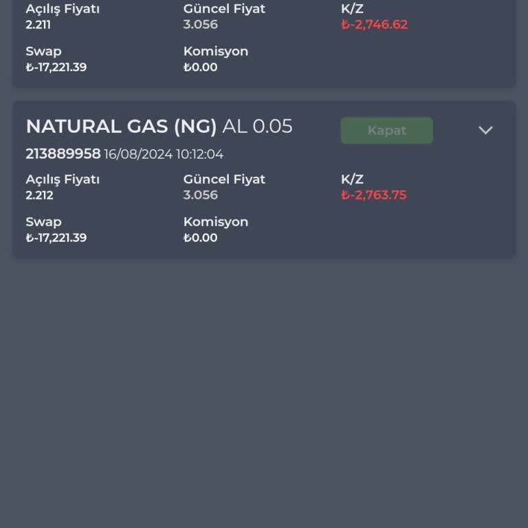Screen dimensions: 528x528
Task: Click the Güncel Fiyat label in lower card
Action: pyautogui.click(x=224, y=179)
